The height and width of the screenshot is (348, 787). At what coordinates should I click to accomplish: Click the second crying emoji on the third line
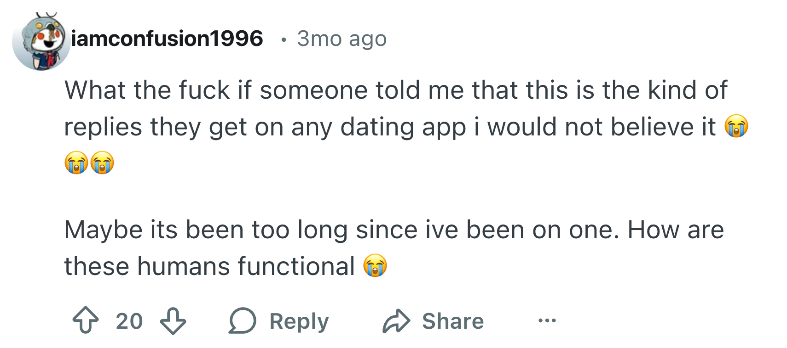[102, 163]
